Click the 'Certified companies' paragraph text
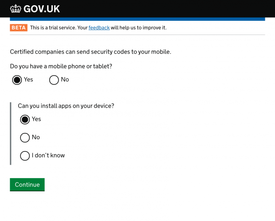This screenshot has width=275, height=221. point(90,52)
